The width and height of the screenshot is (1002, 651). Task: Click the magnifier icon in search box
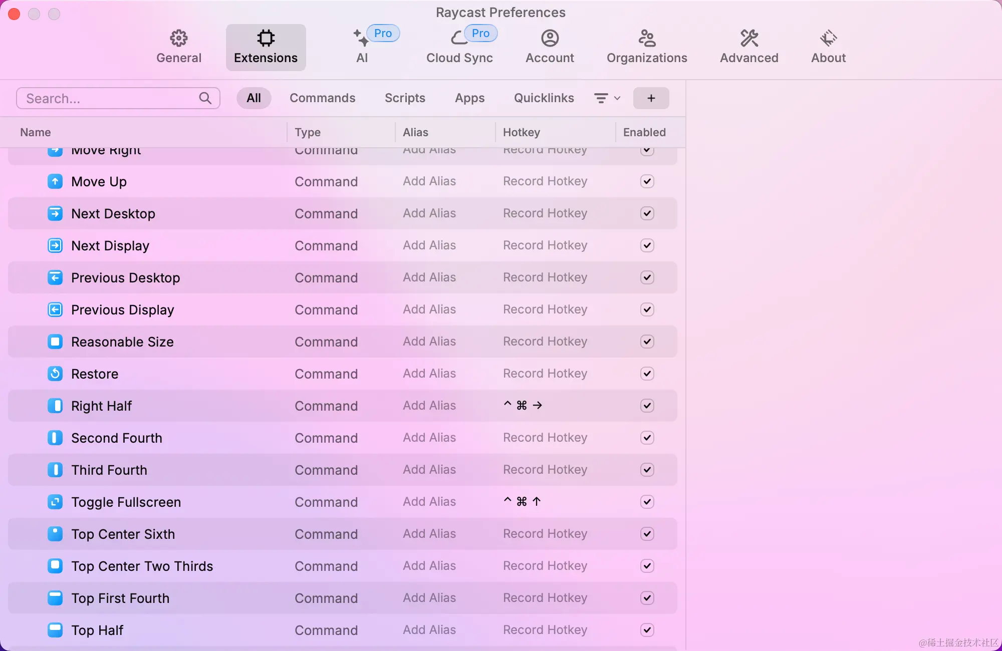coord(205,98)
